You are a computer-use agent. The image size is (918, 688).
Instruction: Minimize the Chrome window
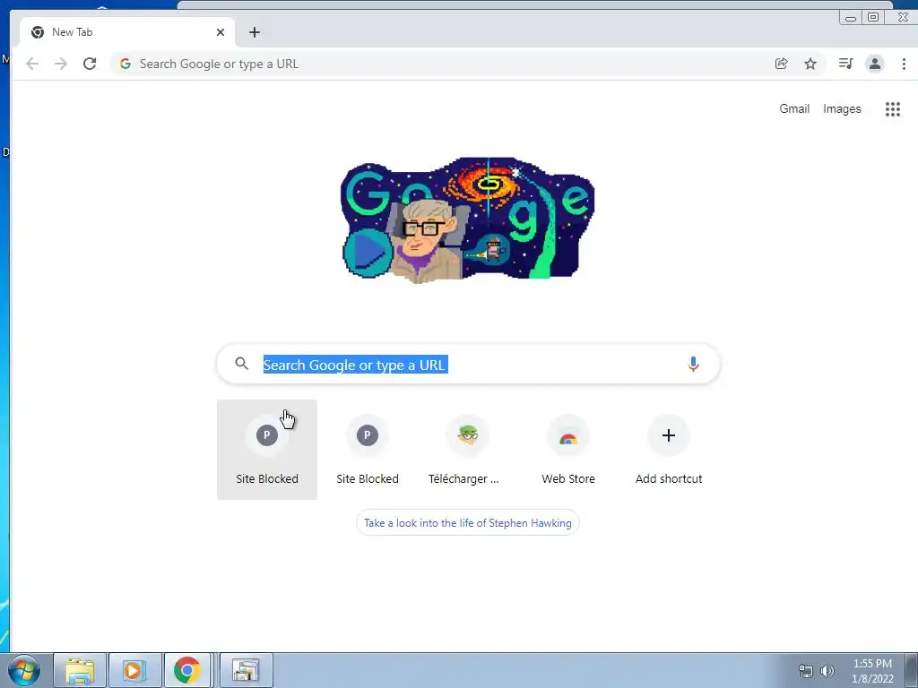tap(851, 18)
